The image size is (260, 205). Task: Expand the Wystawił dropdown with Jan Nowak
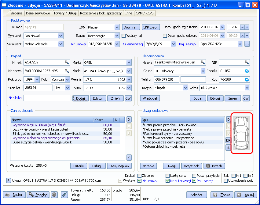click(61, 36)
